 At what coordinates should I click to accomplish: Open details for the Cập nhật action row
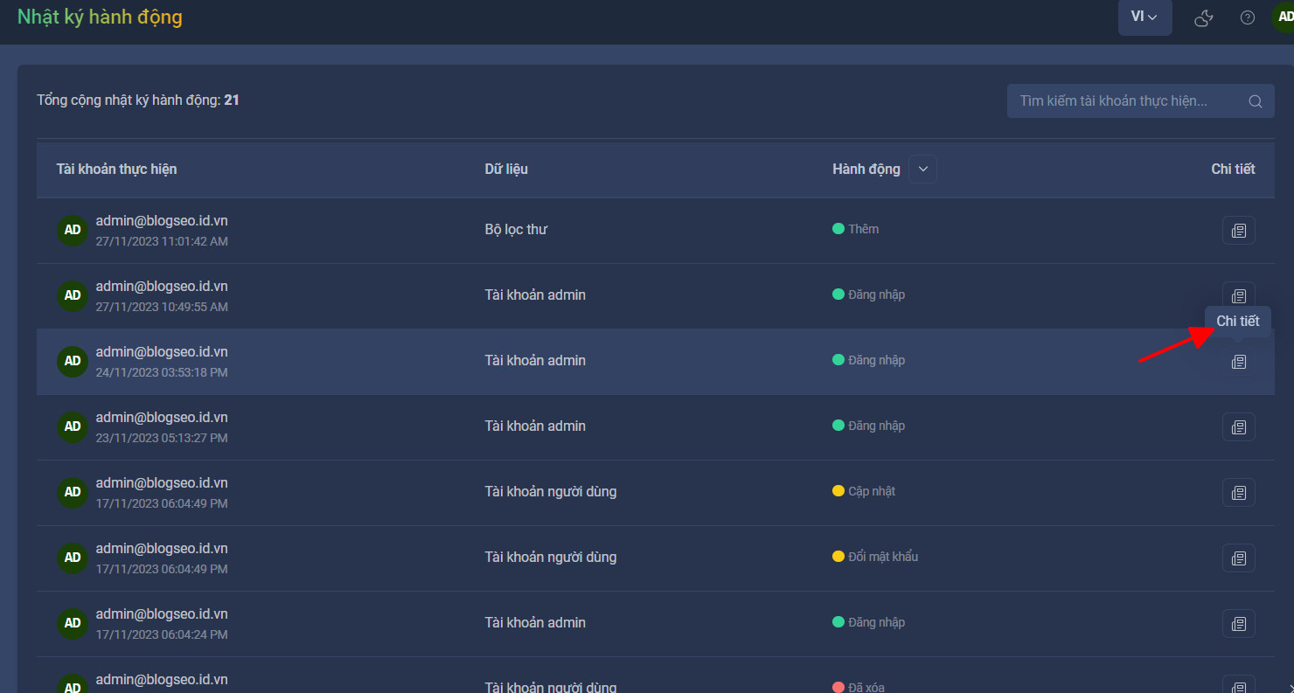point(1238,493)
